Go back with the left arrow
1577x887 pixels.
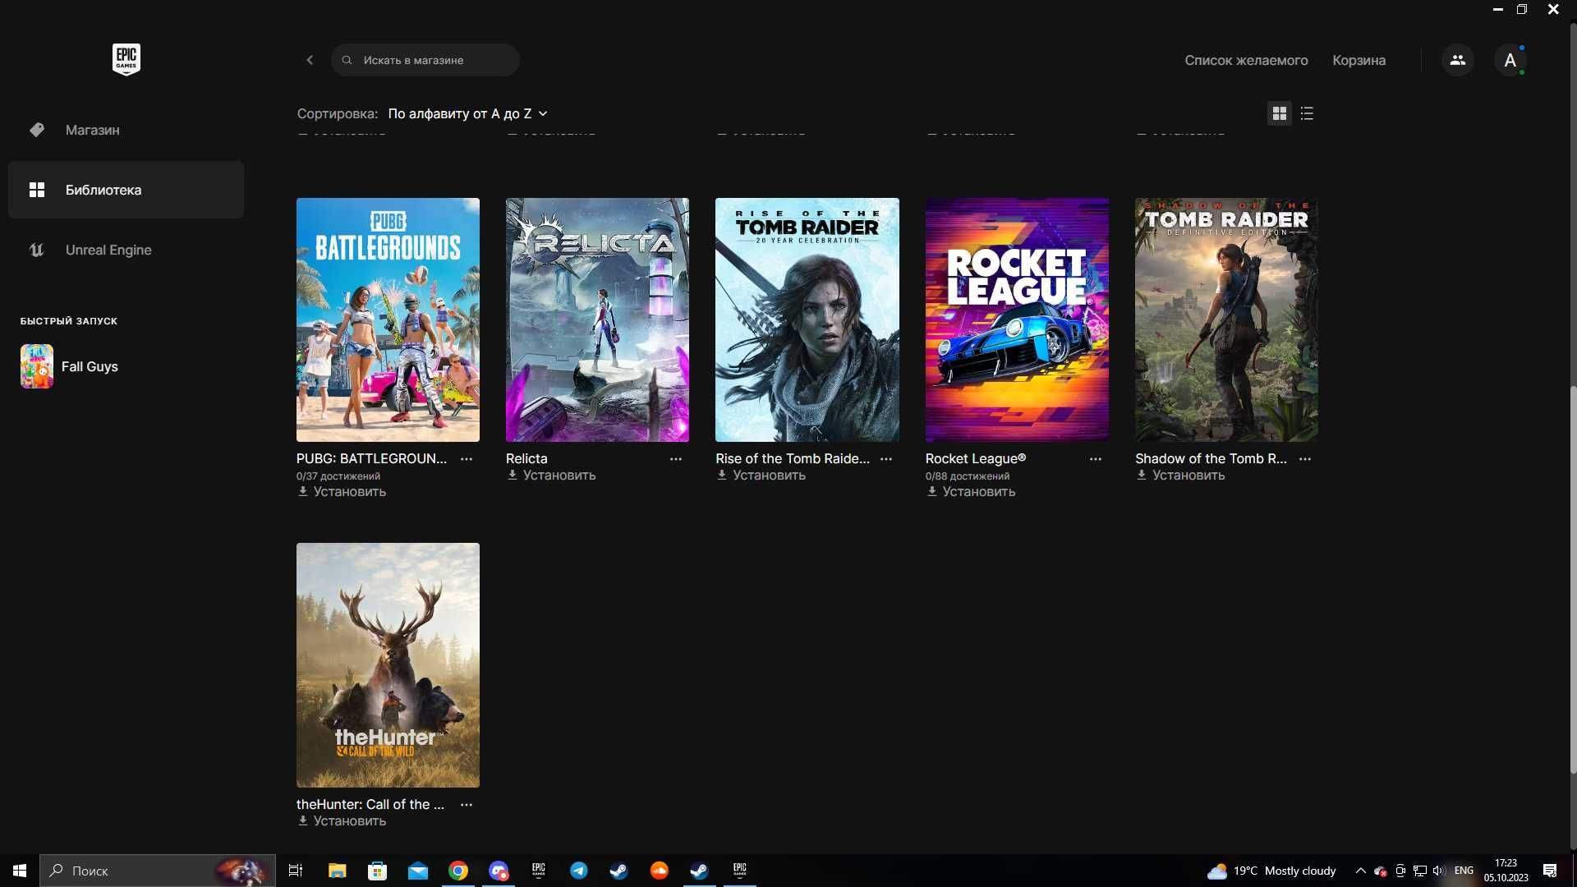310,60
